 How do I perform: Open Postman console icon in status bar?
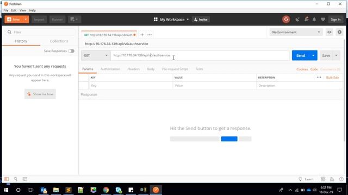(x=25, y=179)
